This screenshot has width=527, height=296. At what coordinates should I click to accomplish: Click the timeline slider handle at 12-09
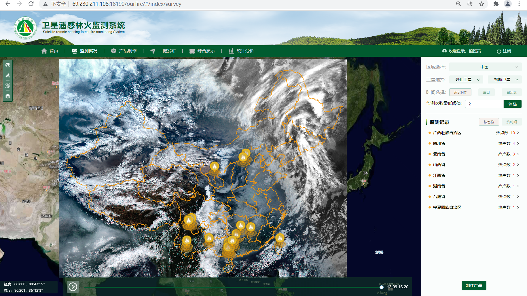[x=382, y=287]
